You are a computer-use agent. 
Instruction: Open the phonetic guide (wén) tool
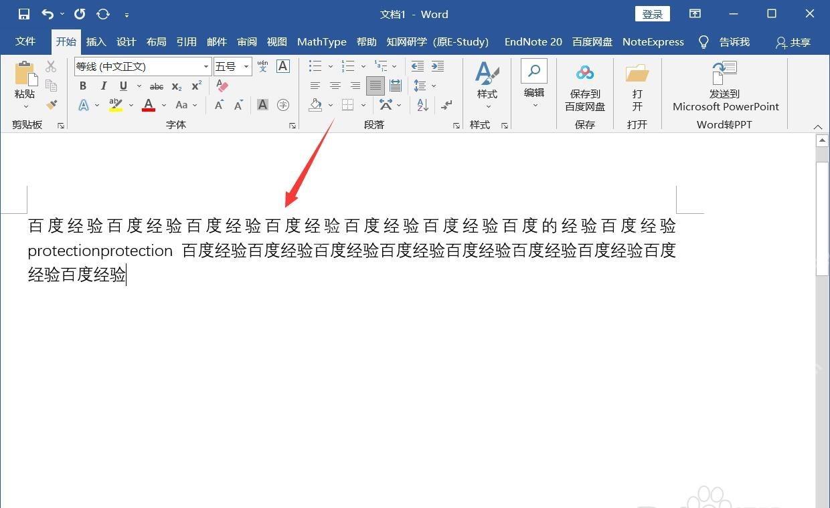[262, 66]
